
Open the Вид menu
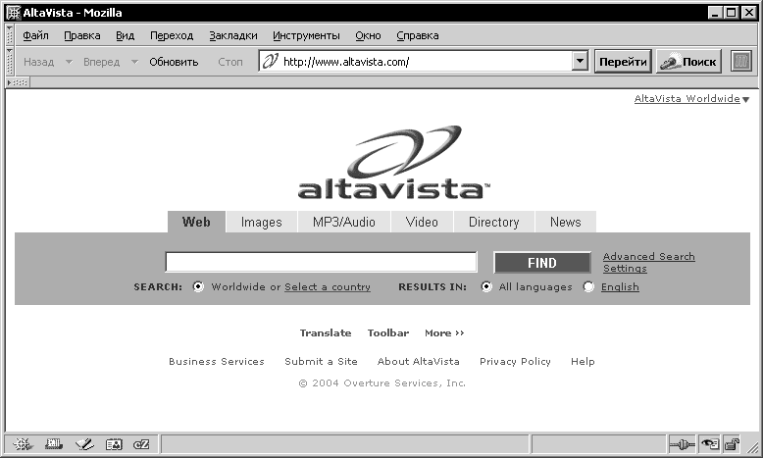126,35
